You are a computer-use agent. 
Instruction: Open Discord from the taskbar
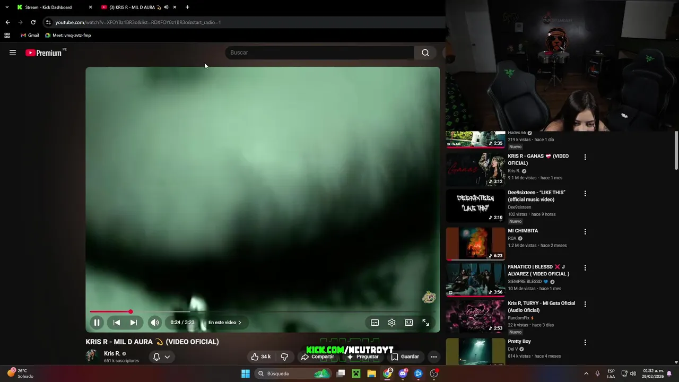403,374
